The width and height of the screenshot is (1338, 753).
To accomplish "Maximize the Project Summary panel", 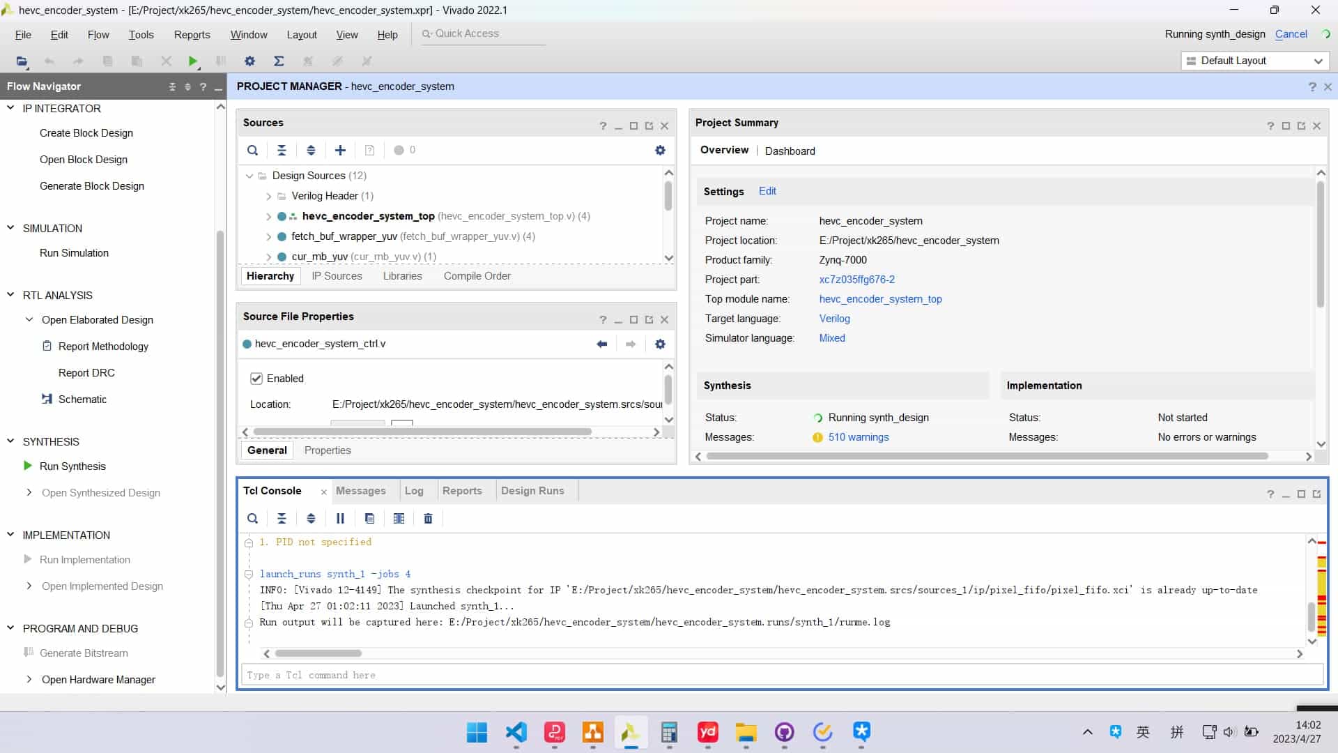I will [x=1286, y=126].
